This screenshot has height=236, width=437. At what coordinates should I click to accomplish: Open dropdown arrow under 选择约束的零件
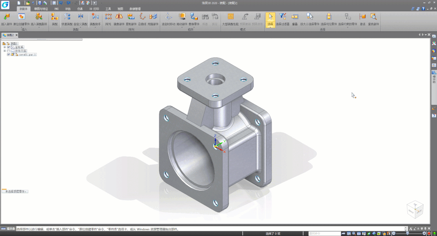(348, 27)
